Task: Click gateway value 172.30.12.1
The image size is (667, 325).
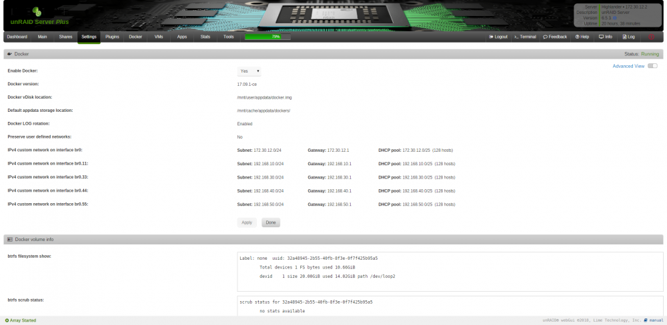Action: (x=338, y=151)
